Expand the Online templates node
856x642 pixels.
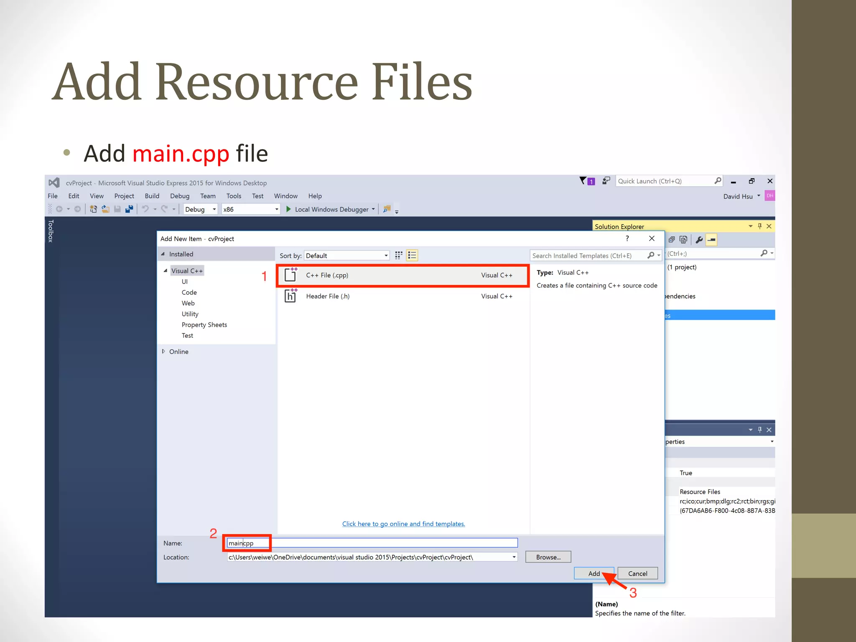click(x=163, y=352)
